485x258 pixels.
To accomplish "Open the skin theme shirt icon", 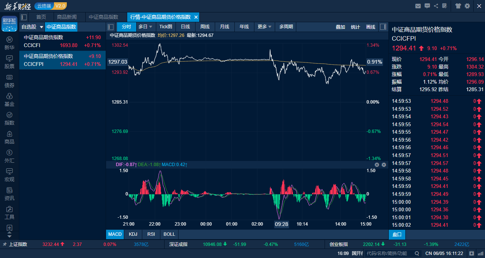I will pyautogui.click(x=458, y=6).
